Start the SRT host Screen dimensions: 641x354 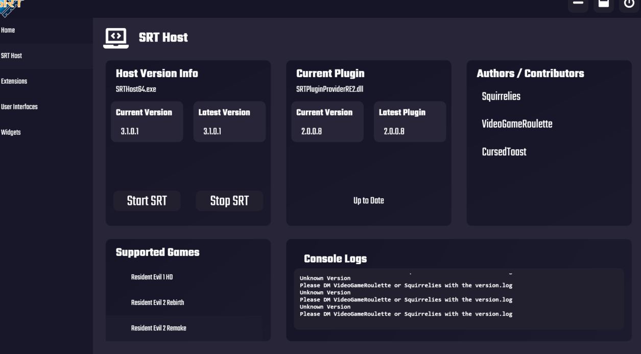147,201
